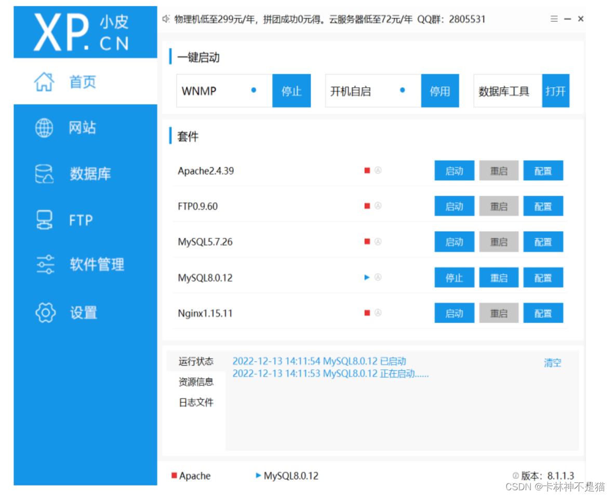613x497 pixels.
Task: Select log line 'MySQL8.0.12 已启动'
Action: [x=319, y=361]
